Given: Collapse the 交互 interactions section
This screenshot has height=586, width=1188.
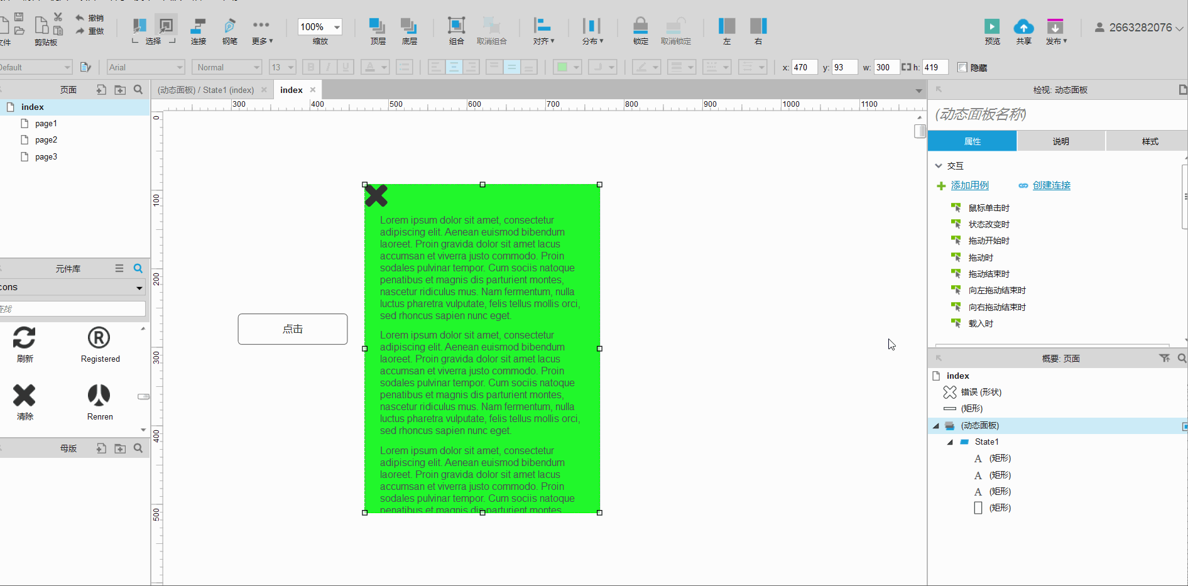Looking at the screenshot, I should pyautogui.click(x=939, y=166).
